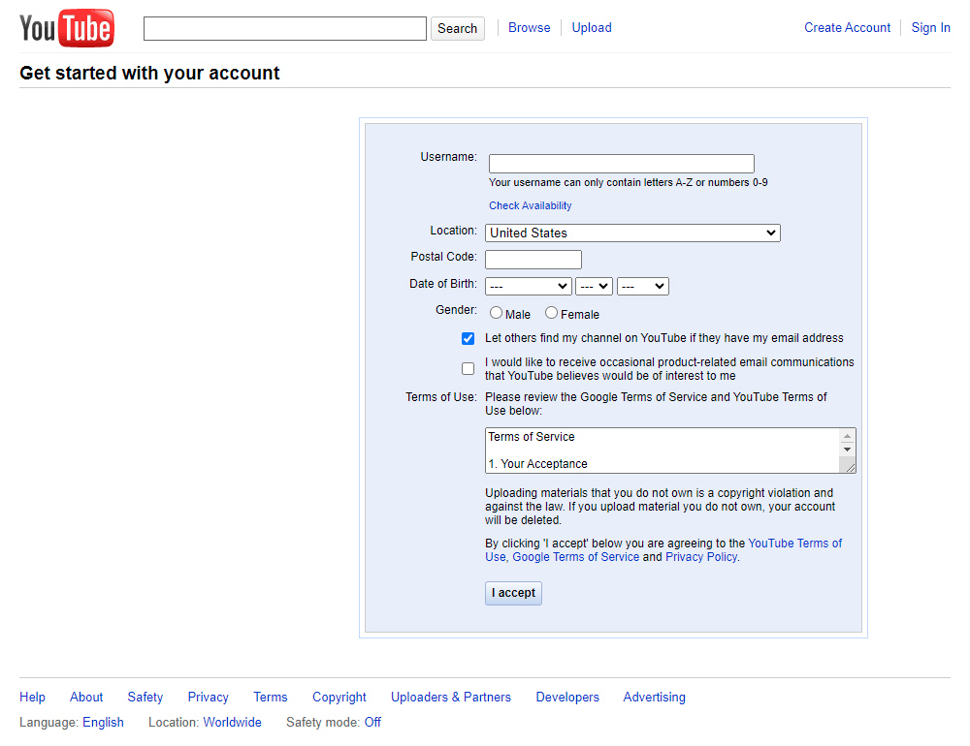Click Check Availability link
The image size is (970, 746).
click(x=531, y=205)
